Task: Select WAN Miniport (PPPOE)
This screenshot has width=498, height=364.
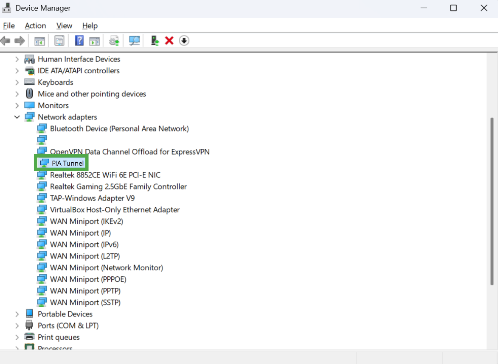Action: (88, 279)
